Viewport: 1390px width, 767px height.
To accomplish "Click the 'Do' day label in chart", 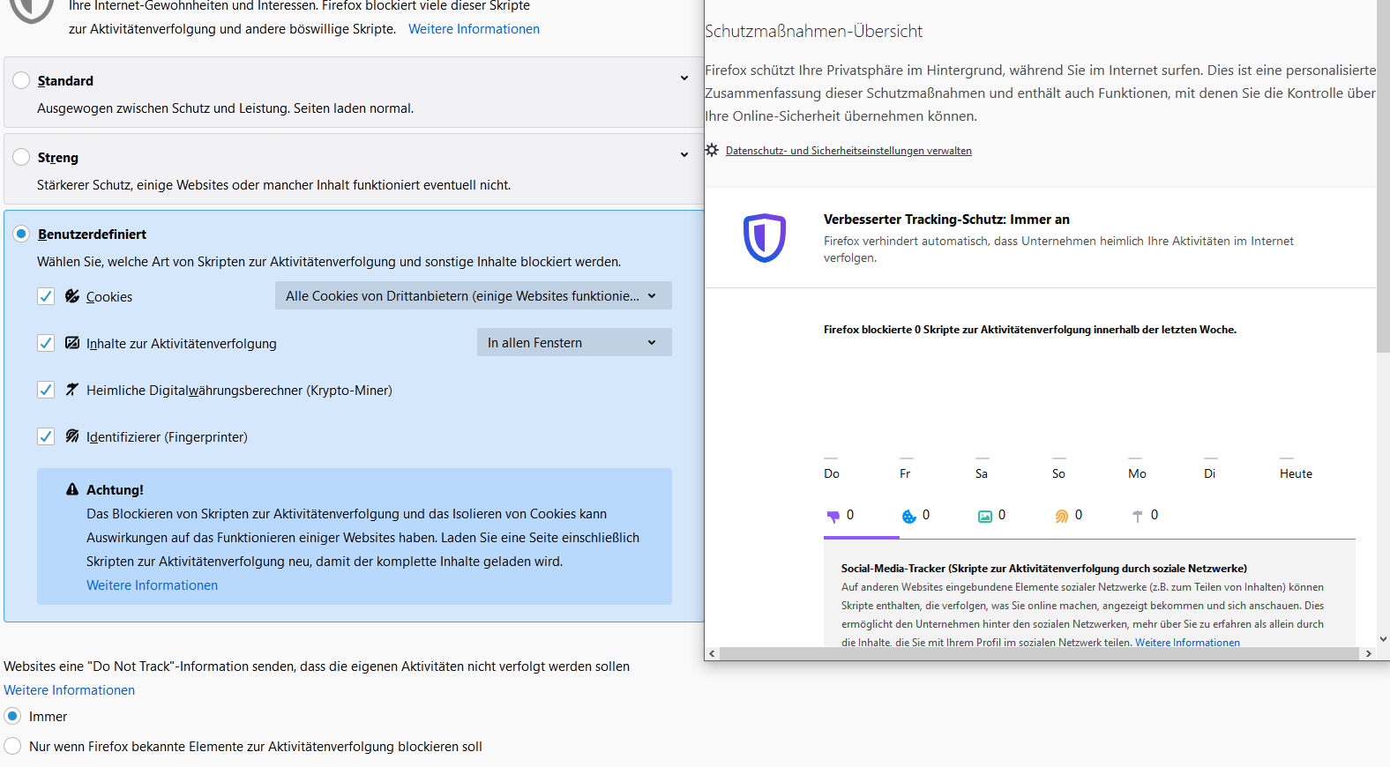I will [832, 473].
